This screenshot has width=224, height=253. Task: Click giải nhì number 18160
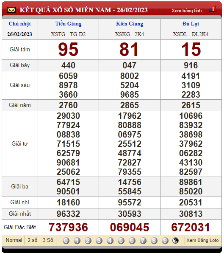coord(68,202)
